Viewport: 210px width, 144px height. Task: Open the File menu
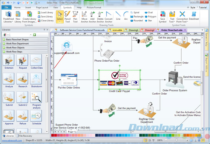click(x=6, y=7)
